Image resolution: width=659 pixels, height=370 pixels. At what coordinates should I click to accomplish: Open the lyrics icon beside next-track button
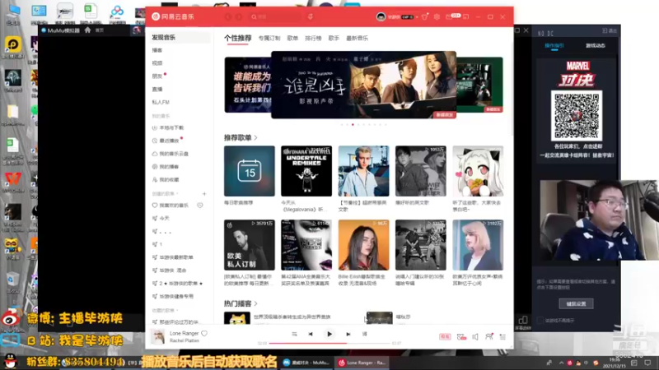(364, 334)
